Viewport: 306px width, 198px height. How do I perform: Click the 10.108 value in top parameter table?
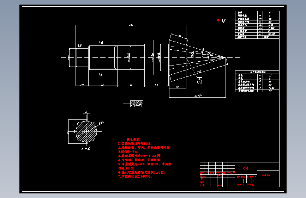click(x=271, y=34)
